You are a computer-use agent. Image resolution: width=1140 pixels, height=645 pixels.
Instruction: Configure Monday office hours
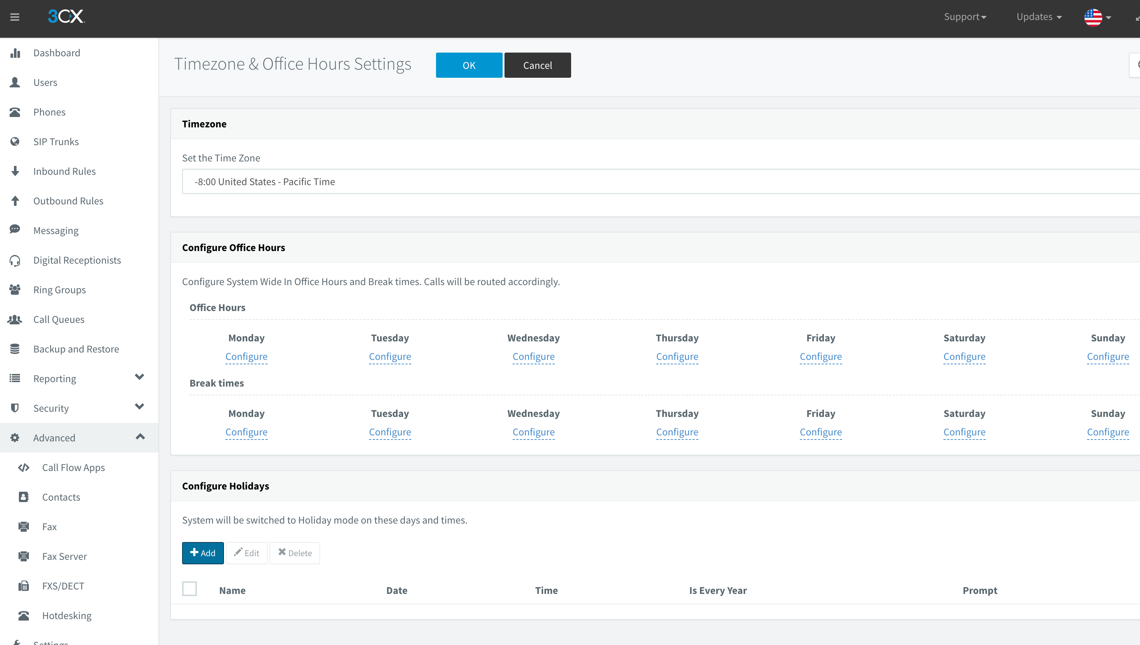pyautogui.click(x=246, y=356)
